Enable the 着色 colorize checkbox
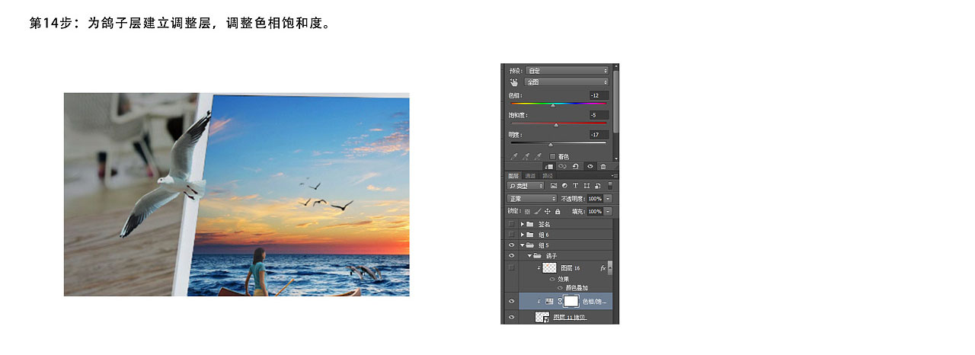975x355 pixels. 553,156
